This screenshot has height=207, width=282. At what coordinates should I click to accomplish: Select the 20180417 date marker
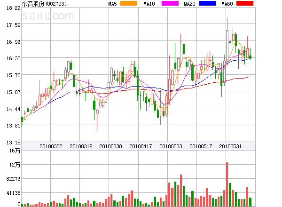(x=141, y=146)
